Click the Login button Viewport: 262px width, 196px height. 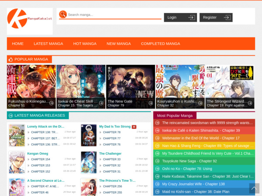point(180,17)
